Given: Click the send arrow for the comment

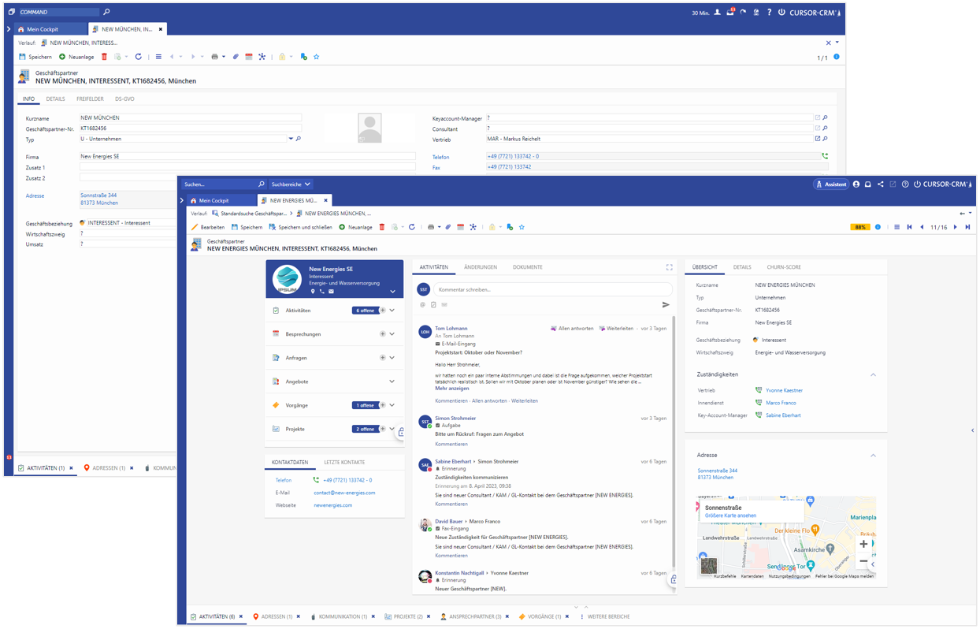Looking at the screenshot, I should (666, 304).
